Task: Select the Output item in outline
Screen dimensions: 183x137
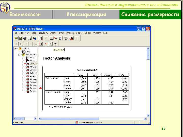Action: tap(26, 48)
